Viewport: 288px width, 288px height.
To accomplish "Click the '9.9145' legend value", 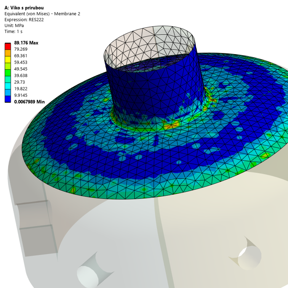I will (21, 95).
